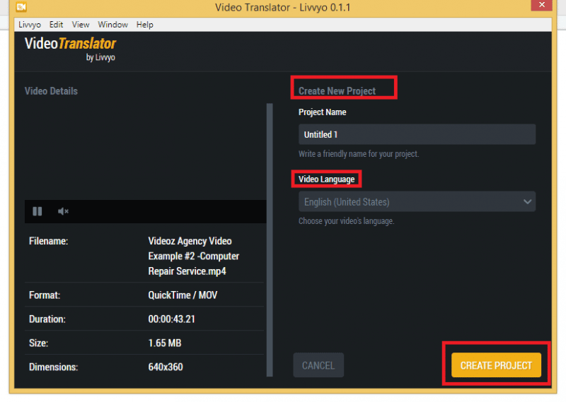Click the CREATE PROJECT button
566x402 pixels.
coord(496,365)
